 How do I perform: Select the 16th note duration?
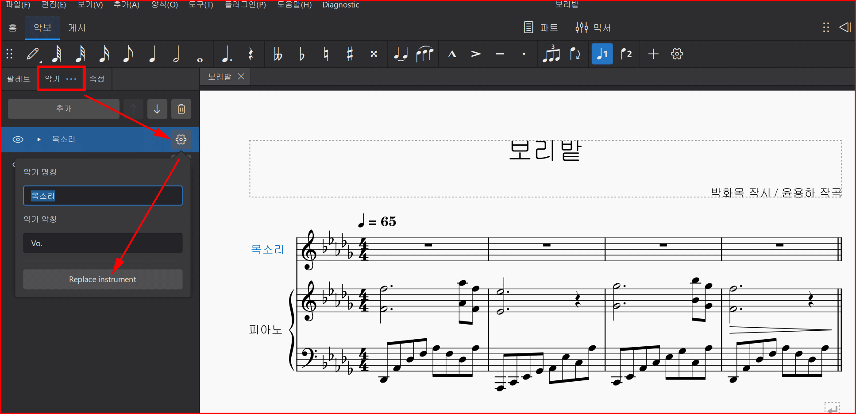tap(104, 54)
